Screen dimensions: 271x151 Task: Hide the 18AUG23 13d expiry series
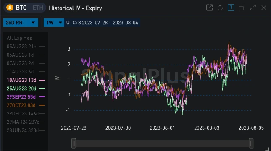coord(25,80)
